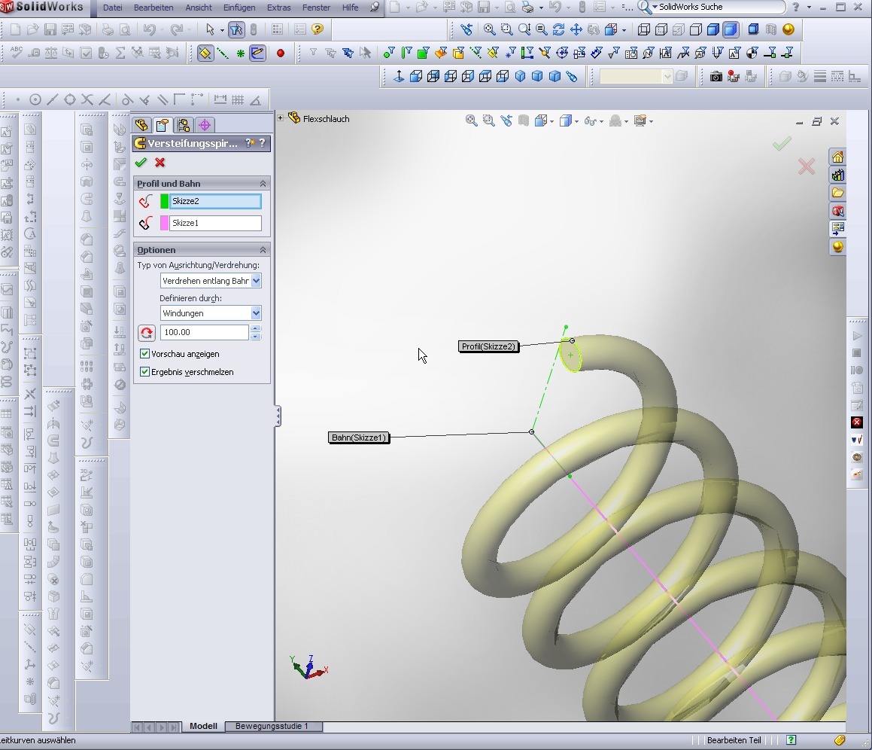Open the DimXpert crosshair tab

pos(205,125)
